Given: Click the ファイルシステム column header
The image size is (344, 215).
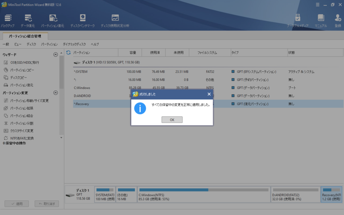Looking at the screenshot, I should pyautogui.click(x=210, y=53).
